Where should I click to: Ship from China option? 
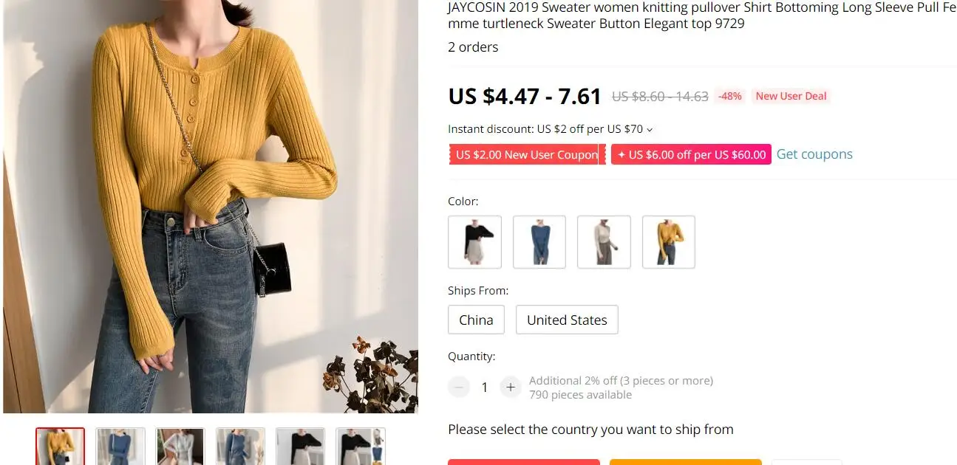(476, 320)
